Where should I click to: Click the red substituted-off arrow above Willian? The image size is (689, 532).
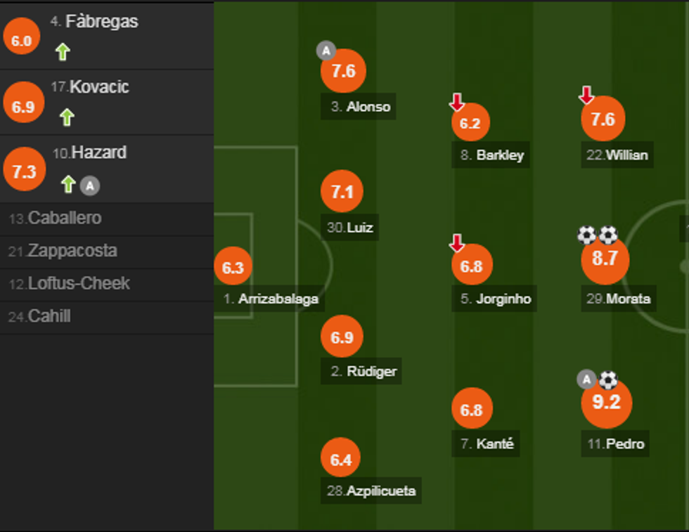(586, 95)
